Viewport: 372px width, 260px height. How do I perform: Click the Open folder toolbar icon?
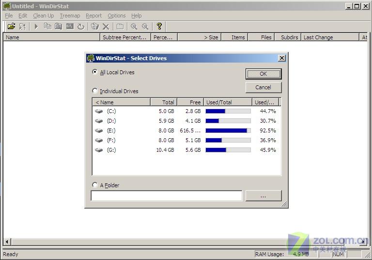pos(11,26)
